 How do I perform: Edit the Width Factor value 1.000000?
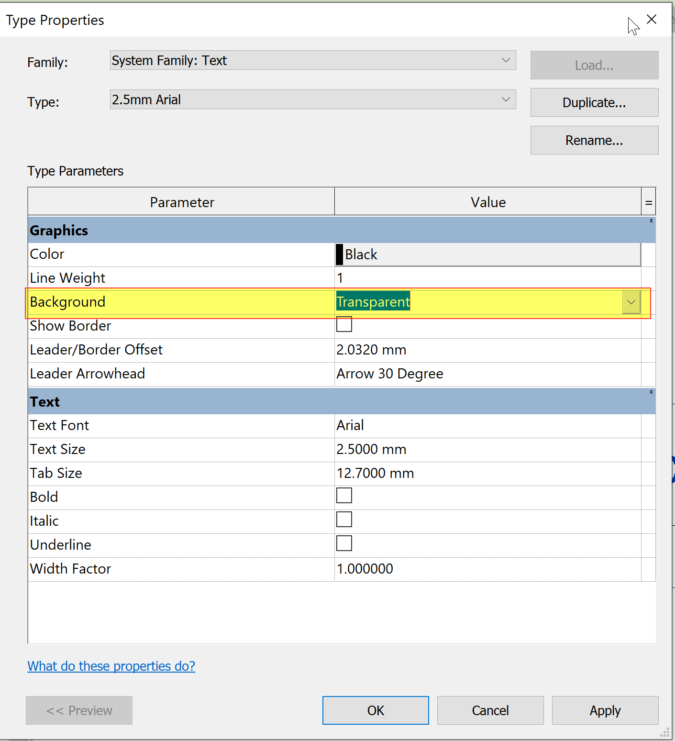pos(488,569)
